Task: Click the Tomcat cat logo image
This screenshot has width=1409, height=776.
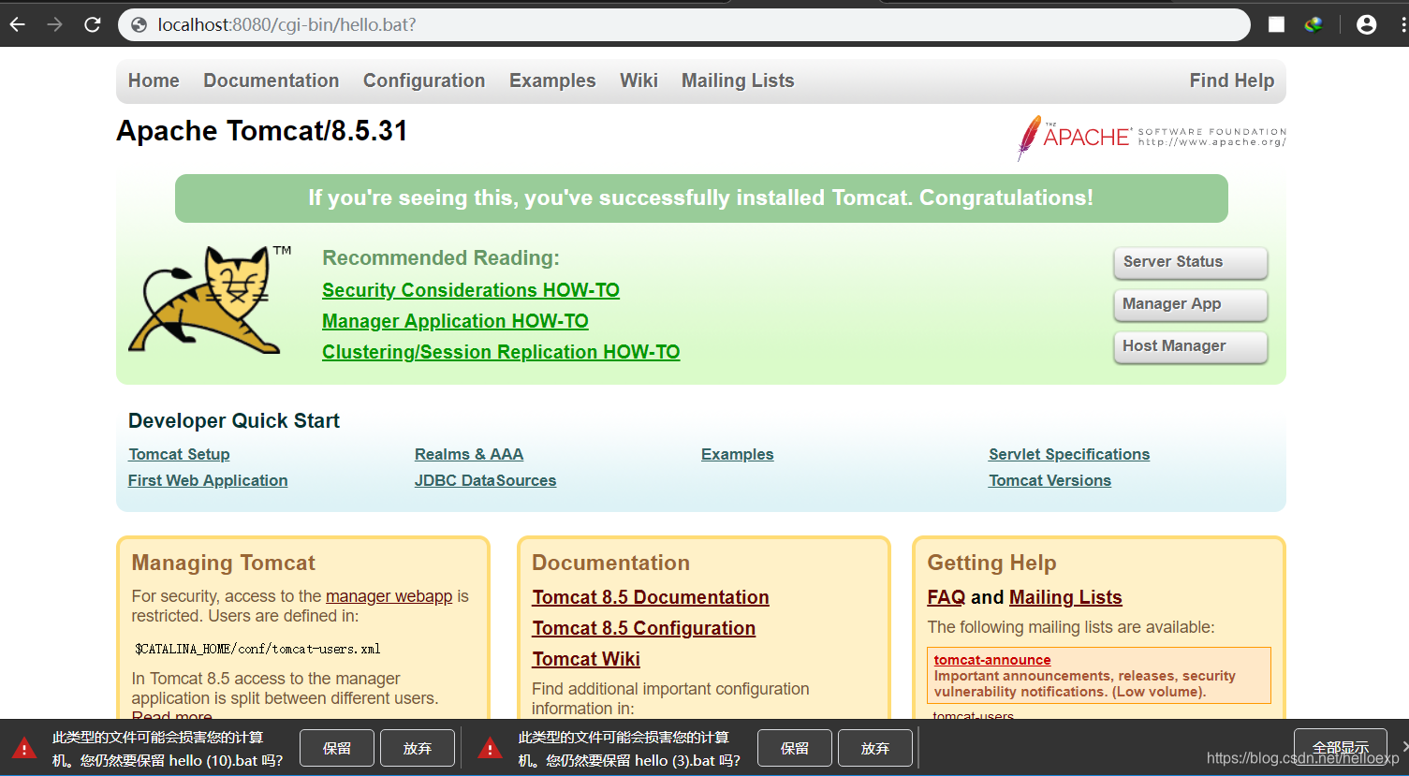Action: pos(210,300)
